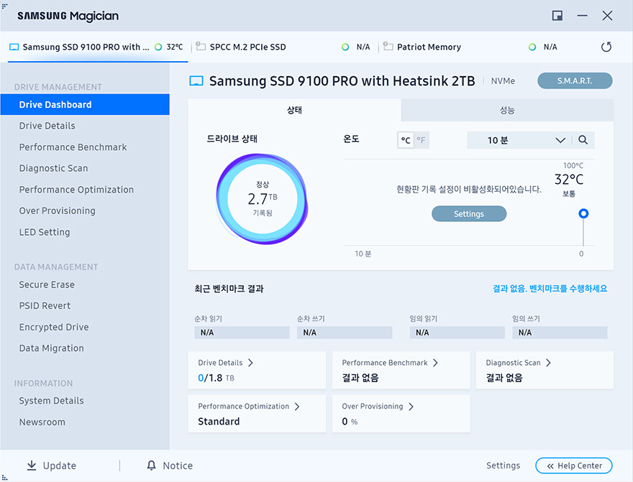Click the Standard optimization mode text
The image size is (633, 482).
point(219,422)
